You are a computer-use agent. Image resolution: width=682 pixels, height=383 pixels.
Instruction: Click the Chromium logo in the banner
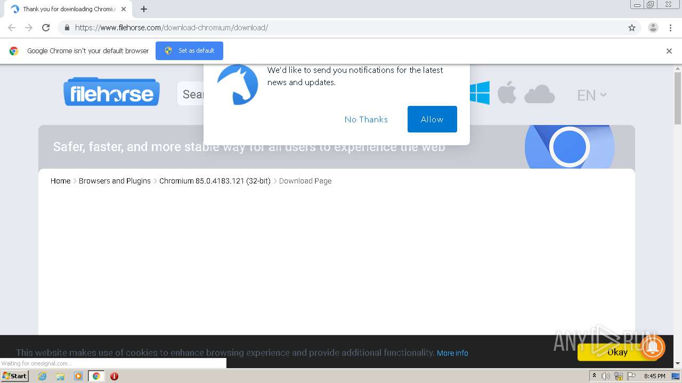tap(569, 147)
